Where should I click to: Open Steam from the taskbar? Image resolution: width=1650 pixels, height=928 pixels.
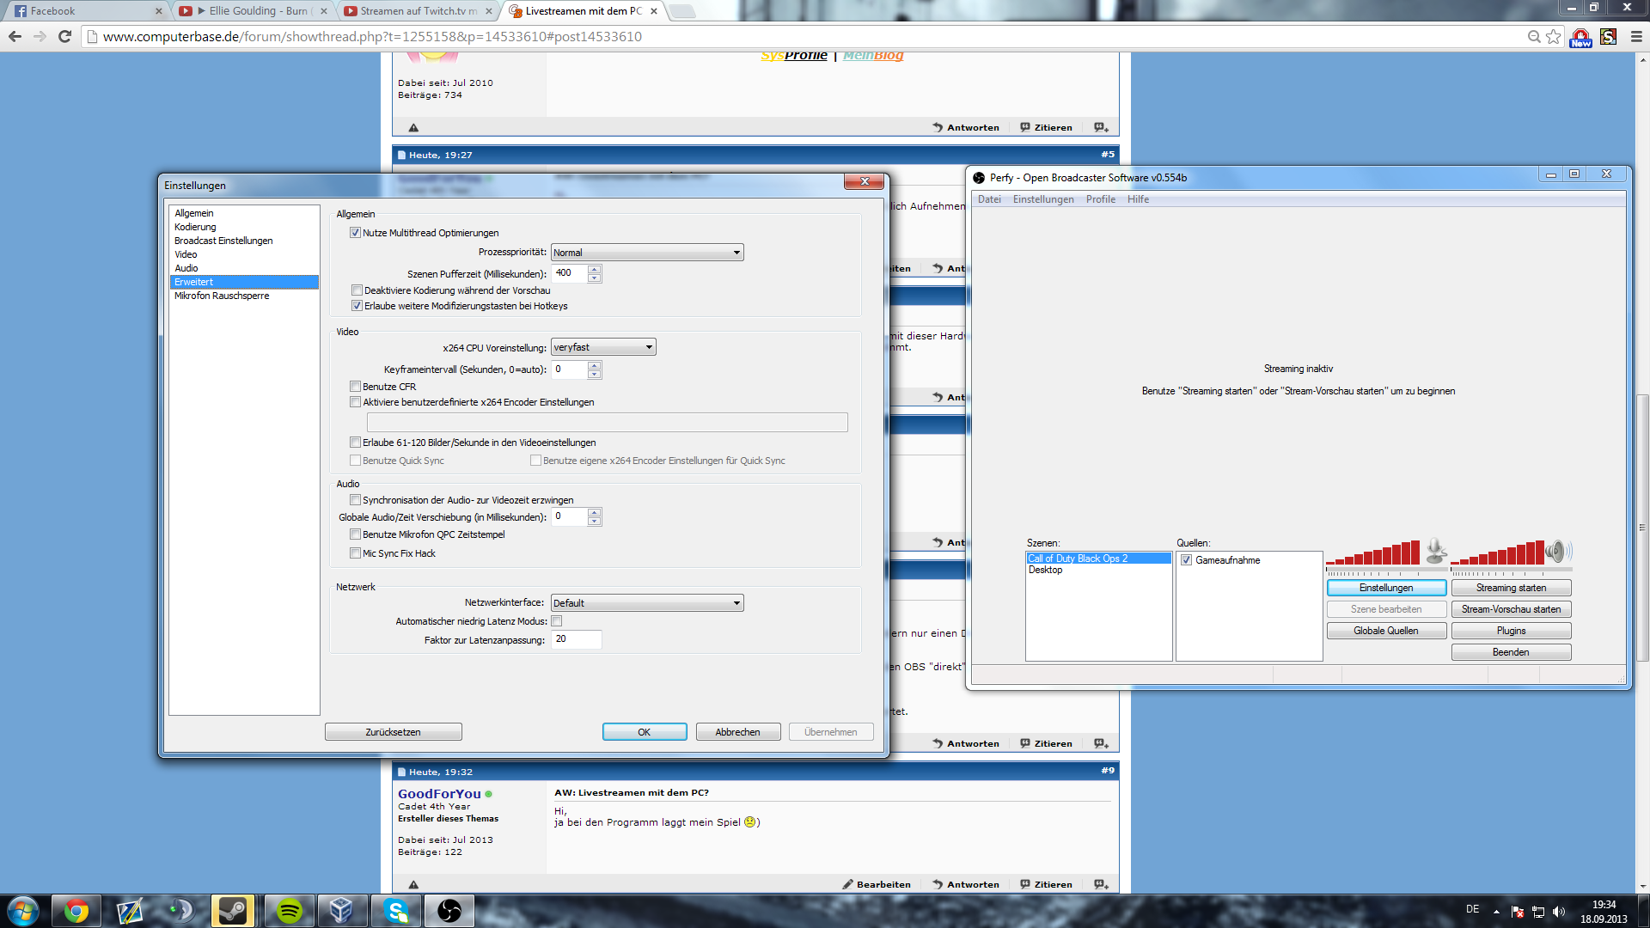pyautogui.click(x=233, y=911)
